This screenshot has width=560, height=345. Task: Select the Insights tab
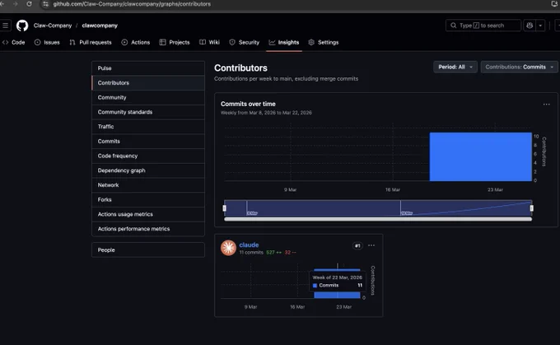pyautogui.click(x=284, y=42)
